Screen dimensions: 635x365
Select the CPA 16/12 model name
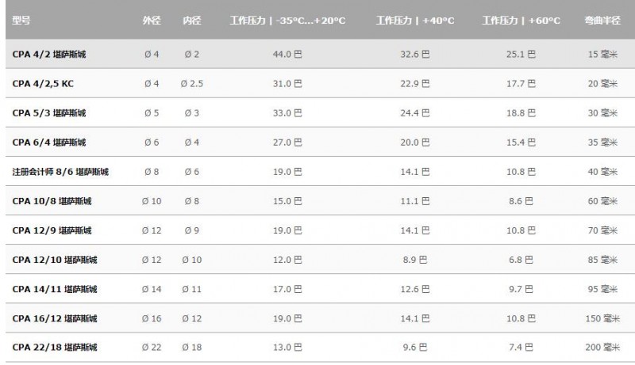(55, 318)
